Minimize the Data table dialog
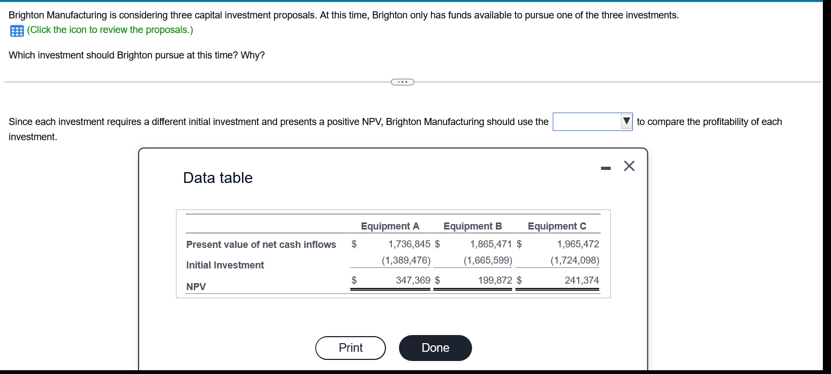831x374 pixels. (x=605, y=169)
